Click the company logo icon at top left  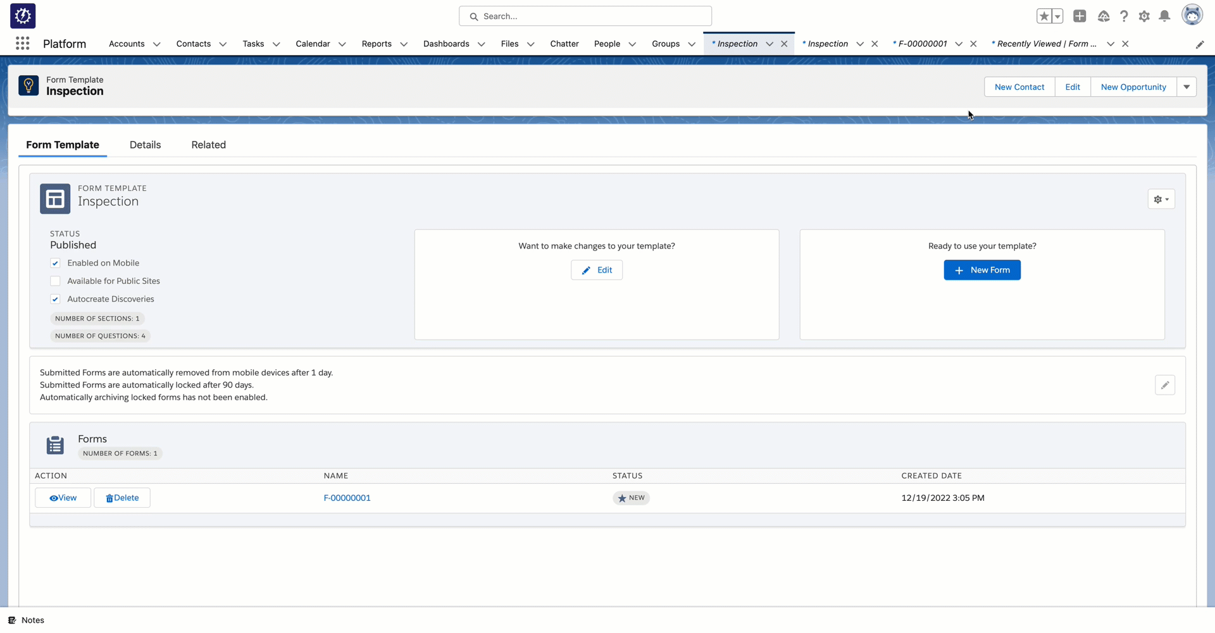coord(23,16)
